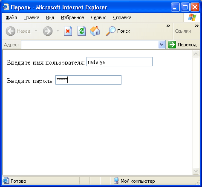202x187 pixels.
Task: Open the Сервис menu
Action: 98,17
